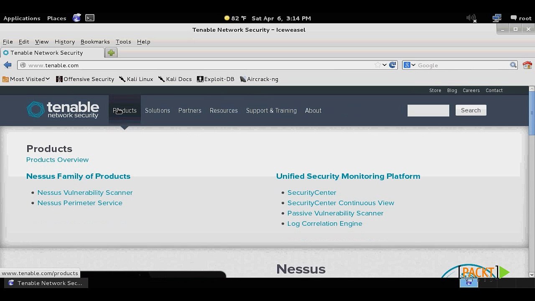Open the History menu
The image size is (535, 301).
tap(65, 42)
